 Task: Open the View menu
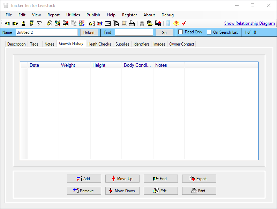(36, 15)
